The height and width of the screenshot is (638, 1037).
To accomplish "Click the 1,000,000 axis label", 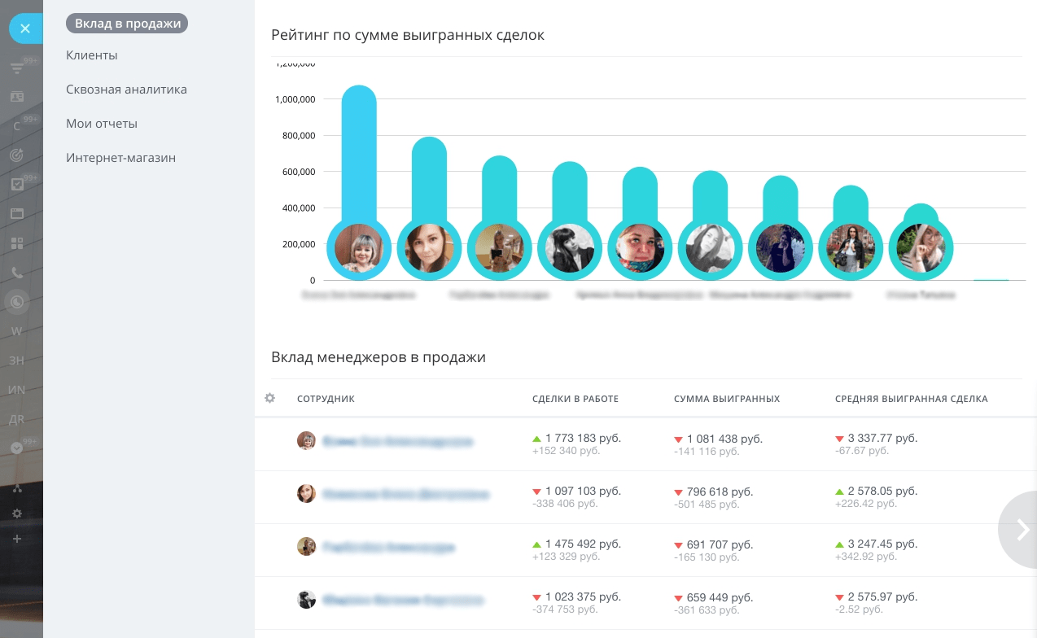I will pos(295,99).
